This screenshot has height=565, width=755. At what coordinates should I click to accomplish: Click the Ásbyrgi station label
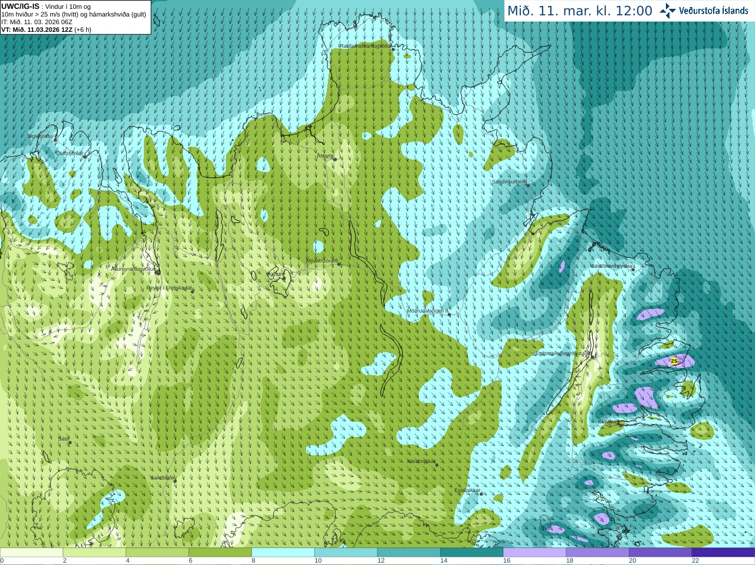pyautogui.click(x=325, y=156)
